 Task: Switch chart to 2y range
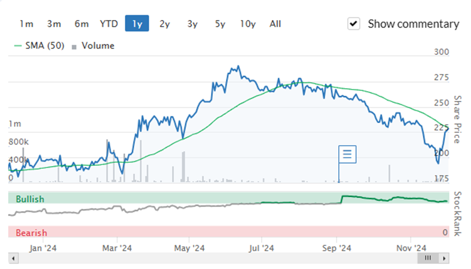point(165,24)
